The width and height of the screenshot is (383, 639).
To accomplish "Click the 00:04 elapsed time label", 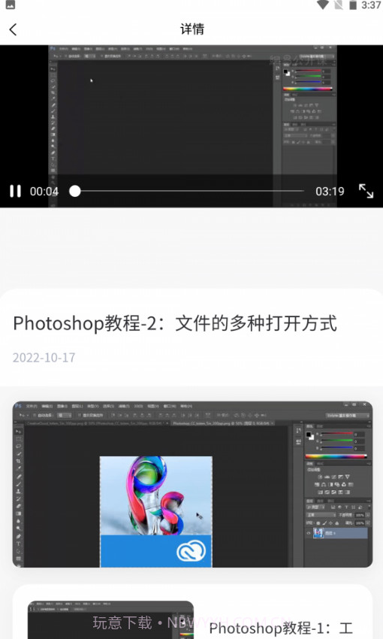I will pyautogui.click(x=44, y=191).
